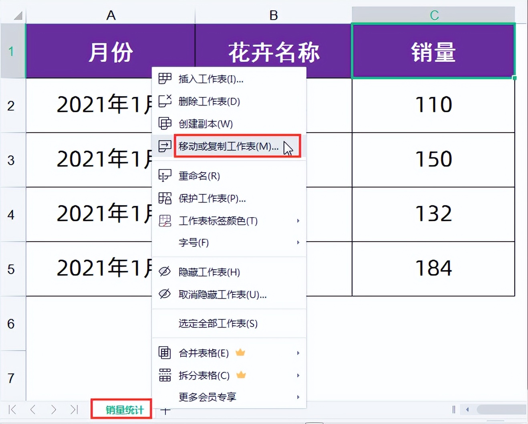
Task: Expand the 字号 submenu arrow
Action: [x=298, y=242]
